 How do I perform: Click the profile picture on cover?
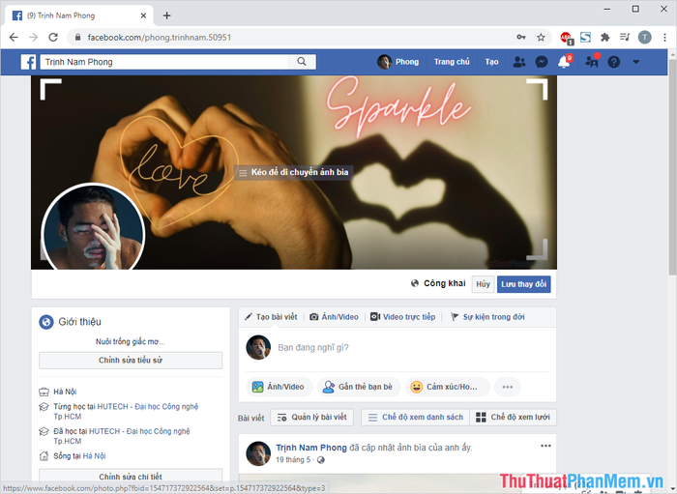click(93, 227)
